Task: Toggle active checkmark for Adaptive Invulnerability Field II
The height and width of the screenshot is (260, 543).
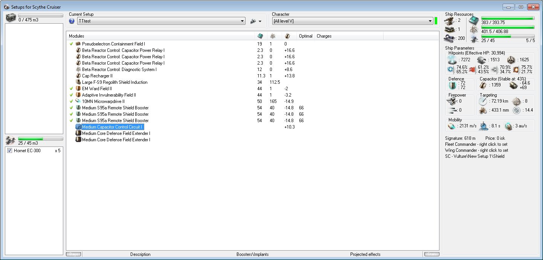Action: pyautogui.click(x=71, y=95)
